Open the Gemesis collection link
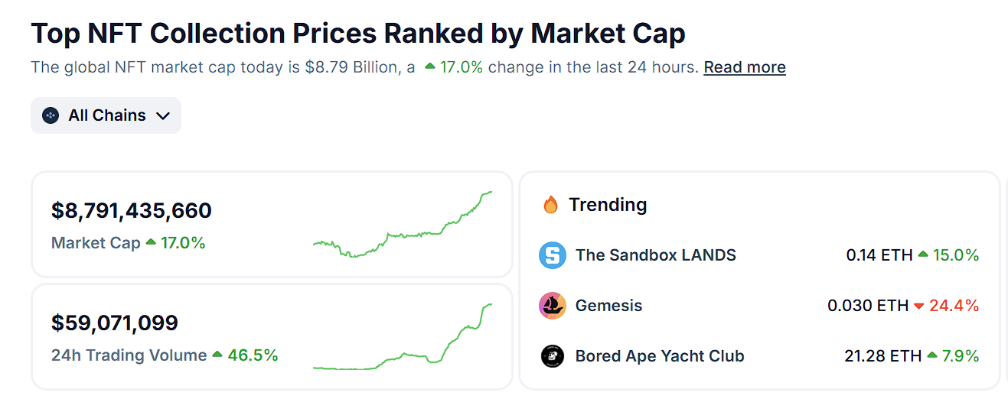Image resolution: width=1008 pixels, height=399 pixels. tap(608, 306)
